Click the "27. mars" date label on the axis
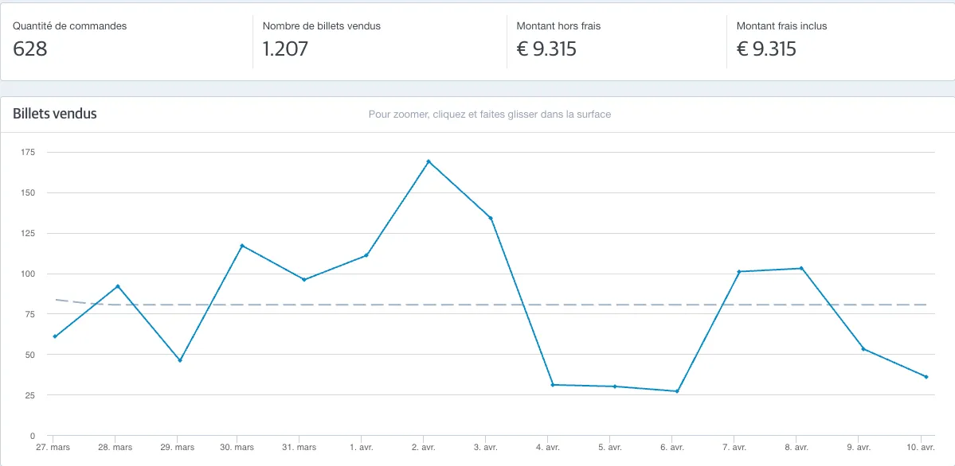This screenshot has height=466, width=955. [x=53, y=447]
